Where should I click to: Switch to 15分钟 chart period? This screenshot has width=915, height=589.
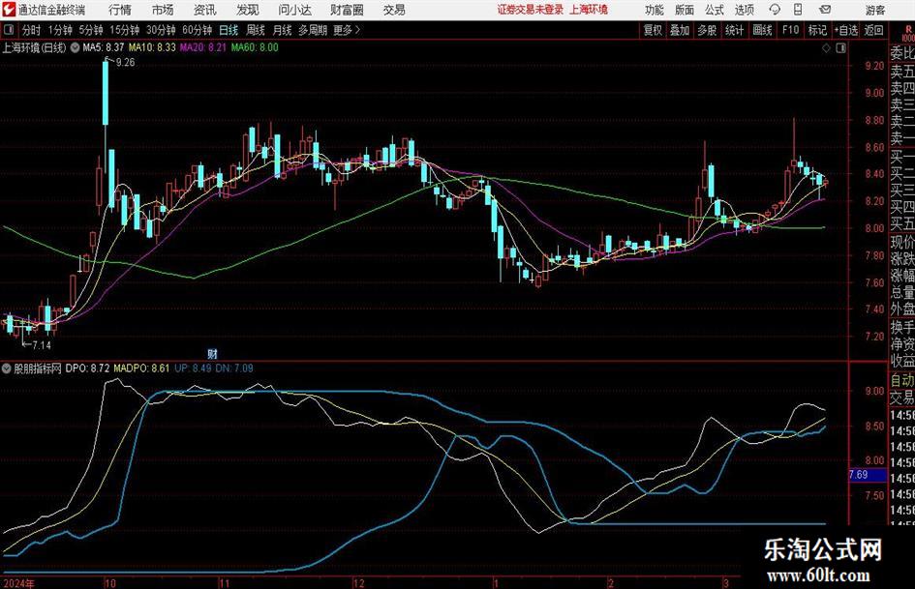[125, 30]
